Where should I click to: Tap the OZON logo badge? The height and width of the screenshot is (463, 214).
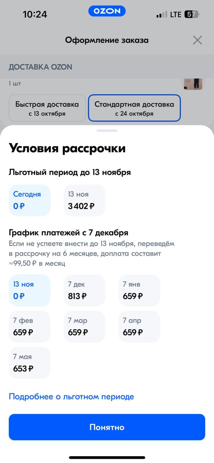(x=107, y=11)
